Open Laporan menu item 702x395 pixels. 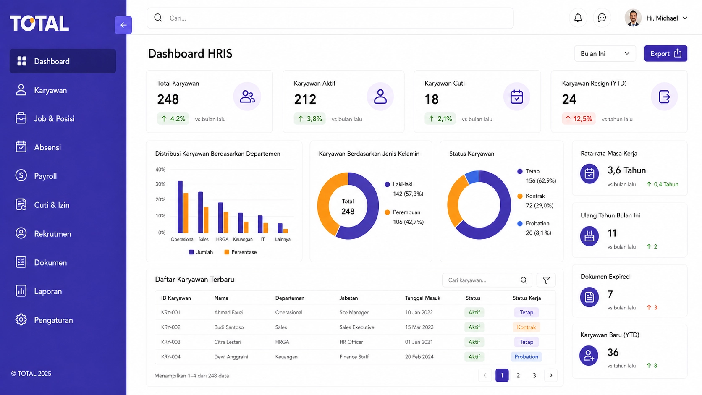(63, 291)
